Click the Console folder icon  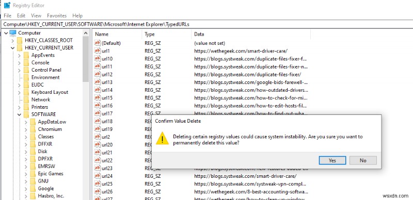pos(26,62)
